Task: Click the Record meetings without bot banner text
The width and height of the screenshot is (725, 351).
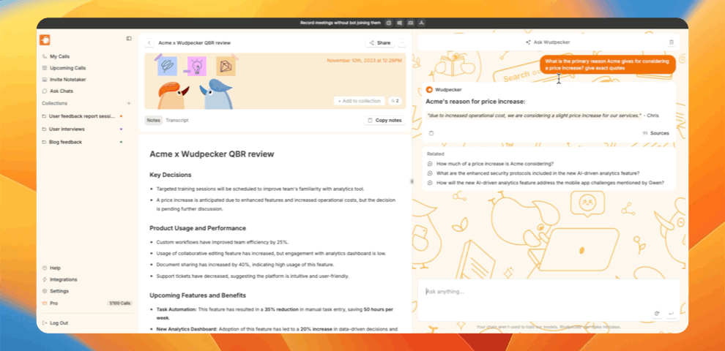Action: 341,23
